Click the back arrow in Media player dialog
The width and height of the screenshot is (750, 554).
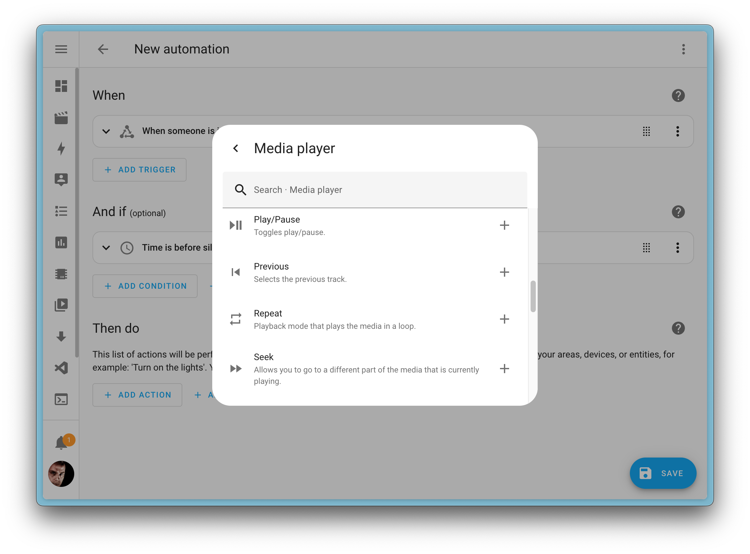(x=236, y=148)
